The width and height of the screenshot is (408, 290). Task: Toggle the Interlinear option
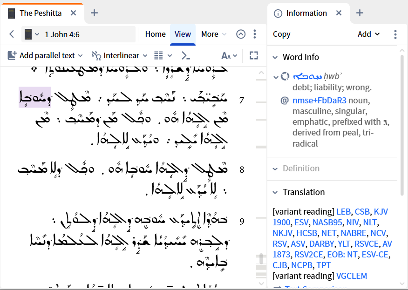point(116,55)
